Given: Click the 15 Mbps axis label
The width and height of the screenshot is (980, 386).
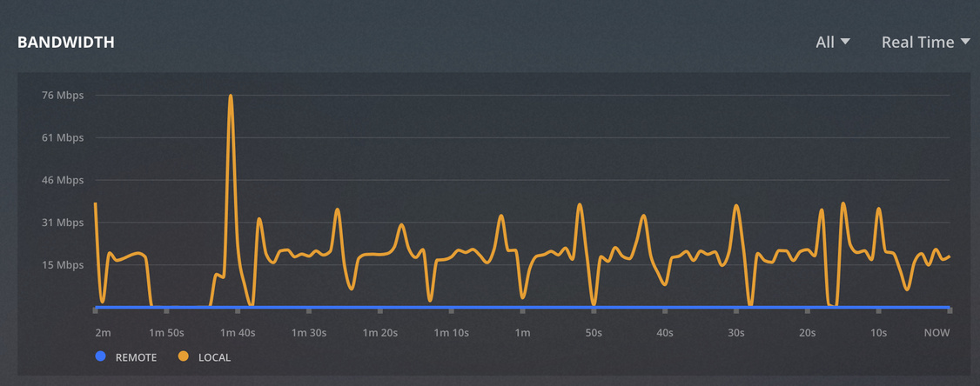Looking at the screenshot, I should (62, 265).
